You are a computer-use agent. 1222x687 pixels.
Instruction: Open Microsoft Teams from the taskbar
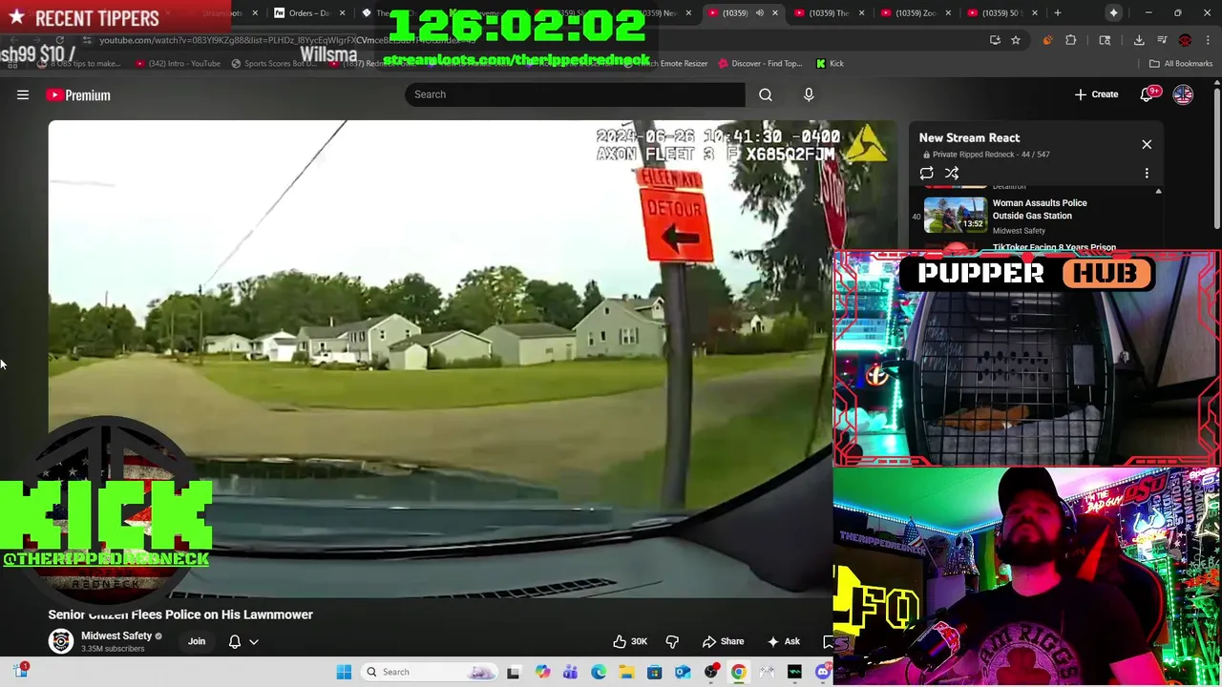(x=570, y=672)
